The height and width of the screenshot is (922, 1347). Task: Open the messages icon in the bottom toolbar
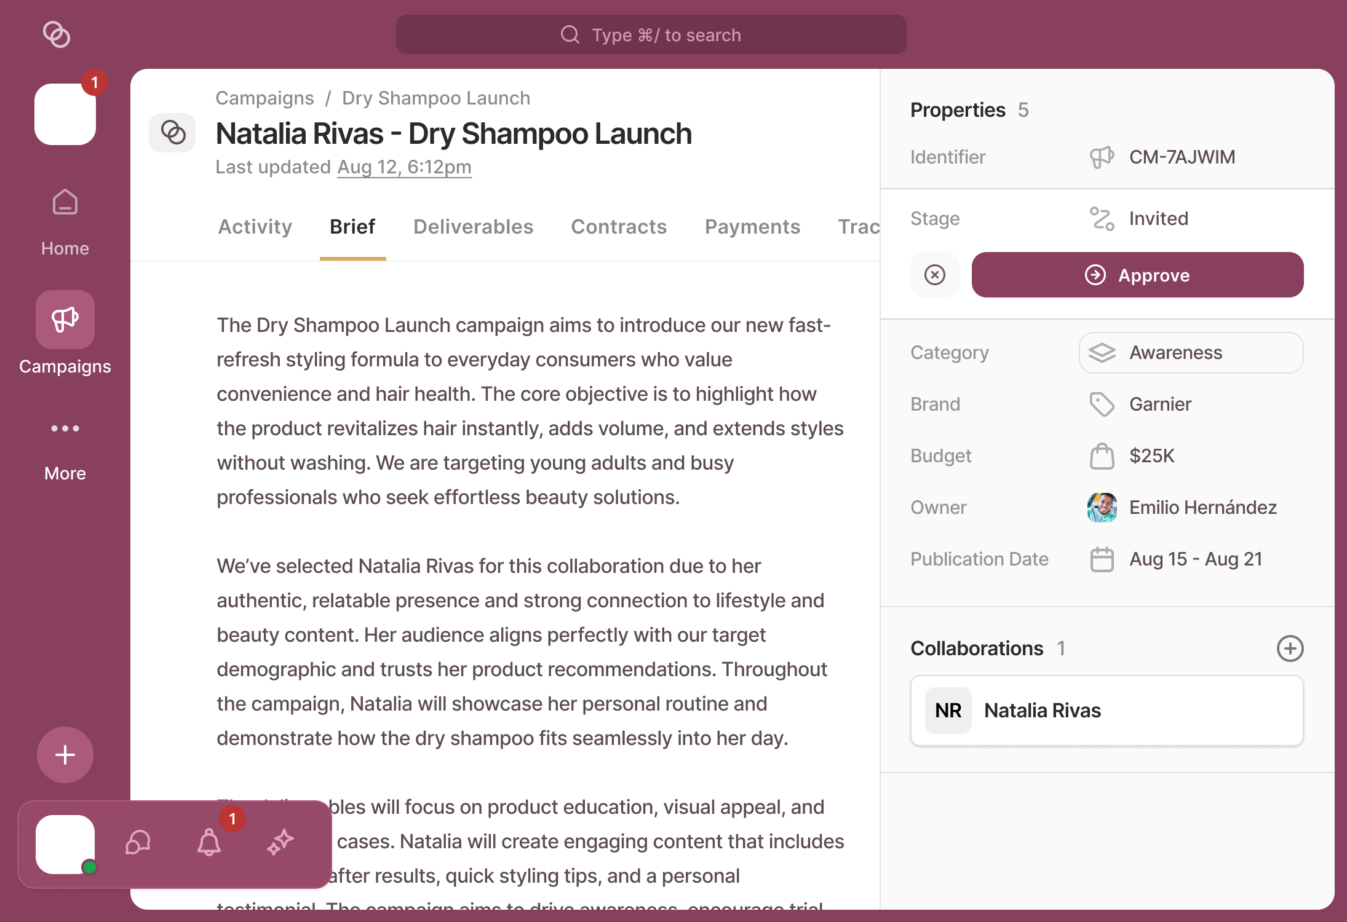[138, 843]
